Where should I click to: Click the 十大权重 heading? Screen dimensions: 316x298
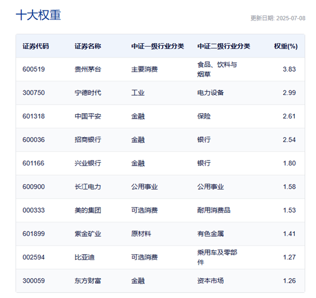pyautogui.click(x=38, y=15)
